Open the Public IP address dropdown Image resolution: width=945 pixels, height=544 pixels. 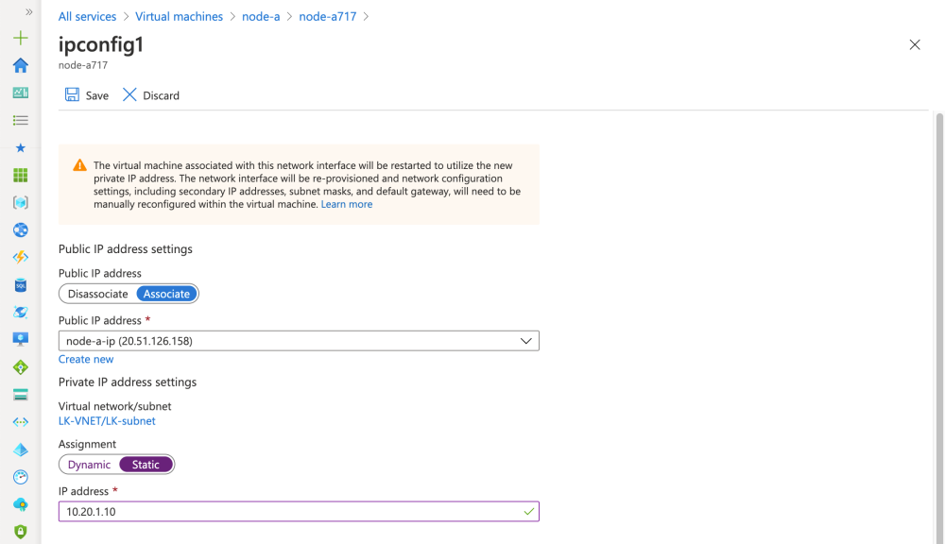tap(299, 341)
